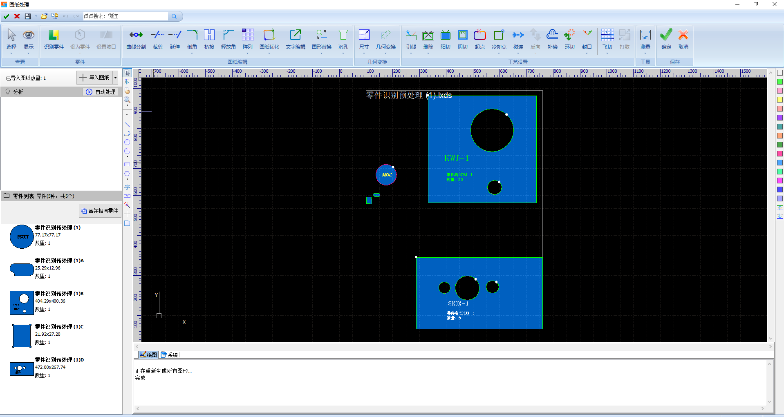Select the circle drawing tool in side toolbar
The height and width of the screenshot is (417, 784).
pos(127,142)
